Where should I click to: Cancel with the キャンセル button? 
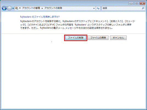pyautogui.click(x=118, y=38)
